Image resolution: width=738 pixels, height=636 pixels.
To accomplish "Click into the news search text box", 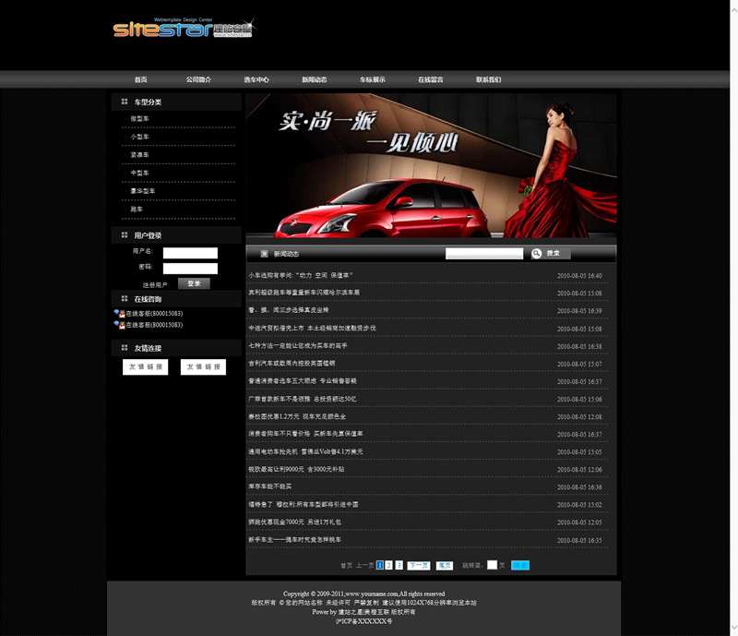I will coord(484,253).
